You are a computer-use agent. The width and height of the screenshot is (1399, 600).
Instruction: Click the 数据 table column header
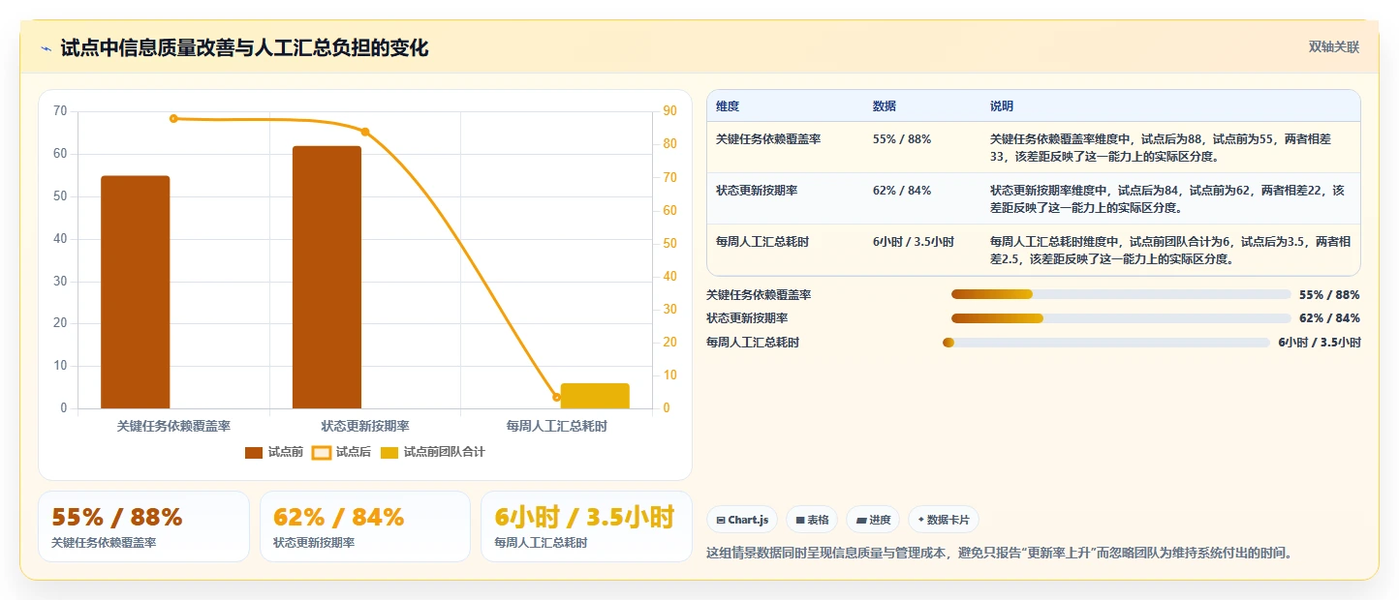pyautogui.click(x=885, y=106)
